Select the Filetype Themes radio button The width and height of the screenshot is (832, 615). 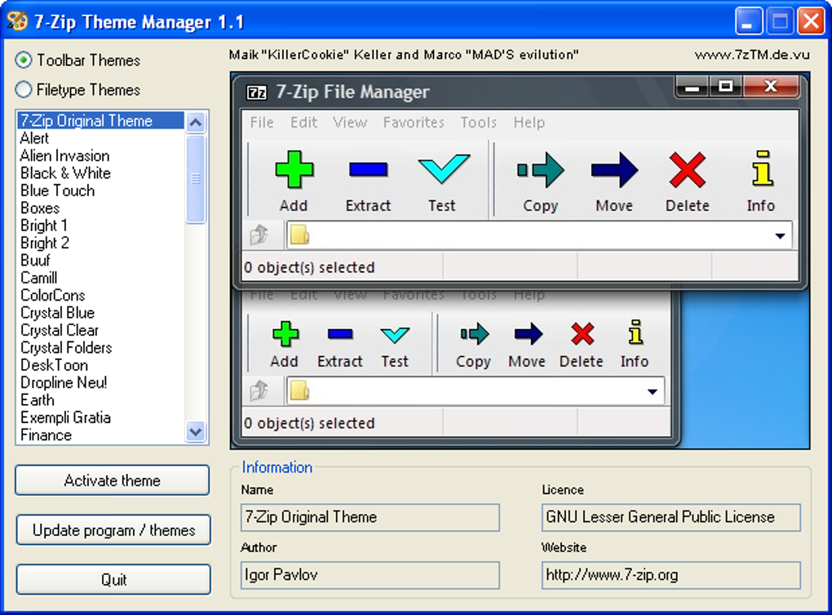coord(24,90)
